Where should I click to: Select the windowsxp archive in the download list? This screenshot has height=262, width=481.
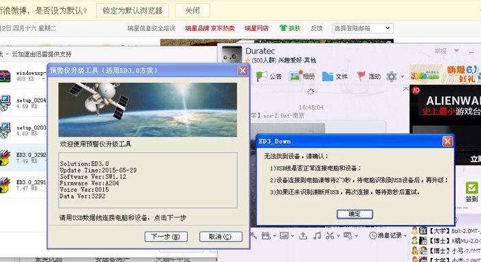[x=23, y=76]
